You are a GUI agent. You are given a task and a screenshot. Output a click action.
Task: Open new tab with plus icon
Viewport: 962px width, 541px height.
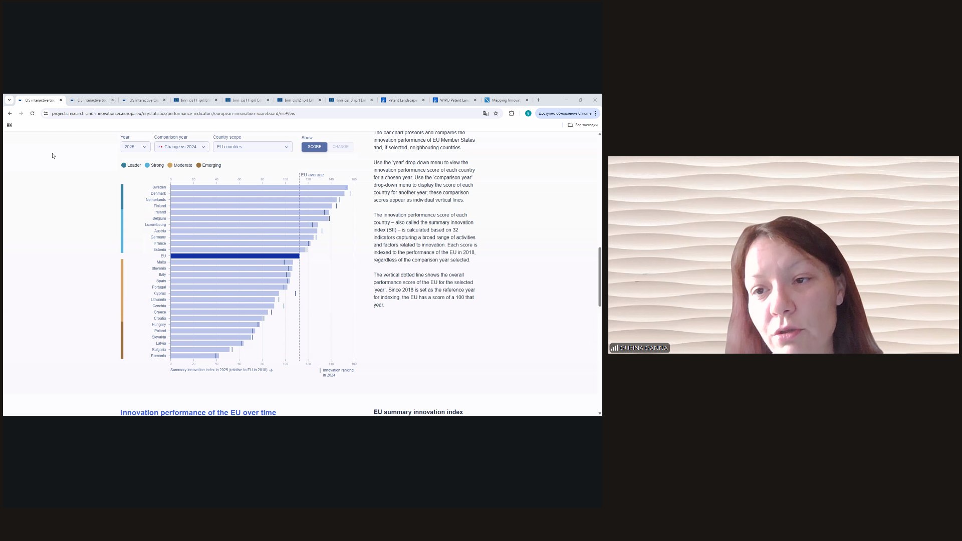[538, 100]
